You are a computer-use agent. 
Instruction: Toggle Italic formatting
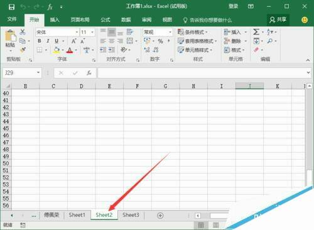click(x=48, y=41)
